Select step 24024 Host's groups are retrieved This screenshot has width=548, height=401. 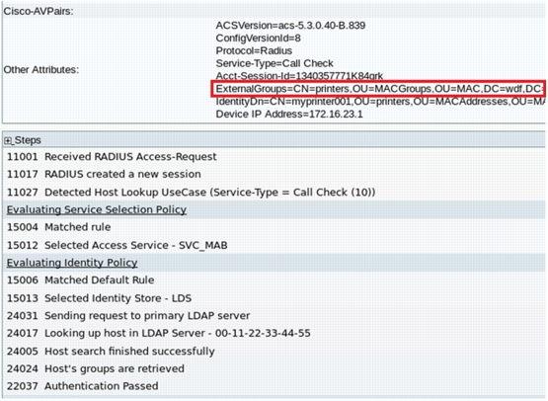click(x=96, y=368)
